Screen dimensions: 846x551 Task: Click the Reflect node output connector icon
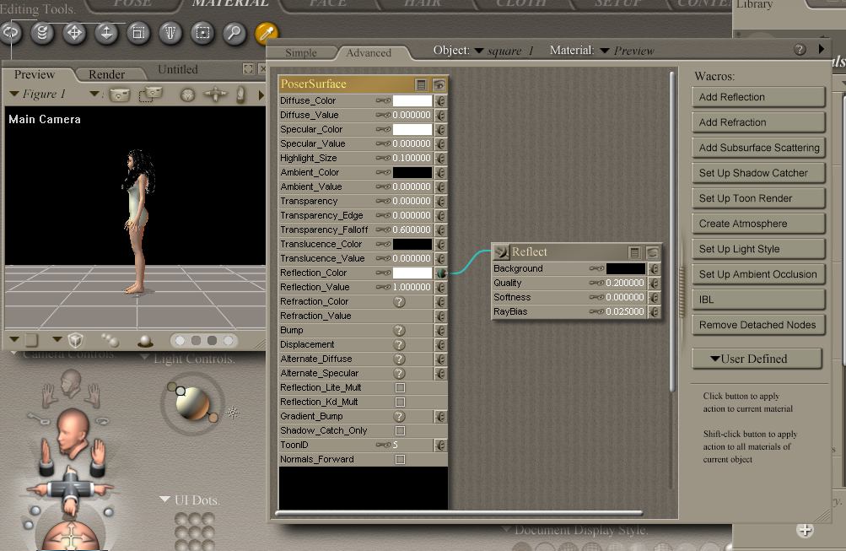point(501,251)
